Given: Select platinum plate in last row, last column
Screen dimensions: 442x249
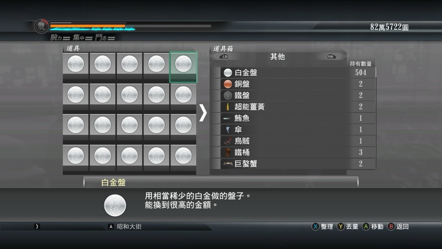Looking at the screenshot, I should [183, 156].
